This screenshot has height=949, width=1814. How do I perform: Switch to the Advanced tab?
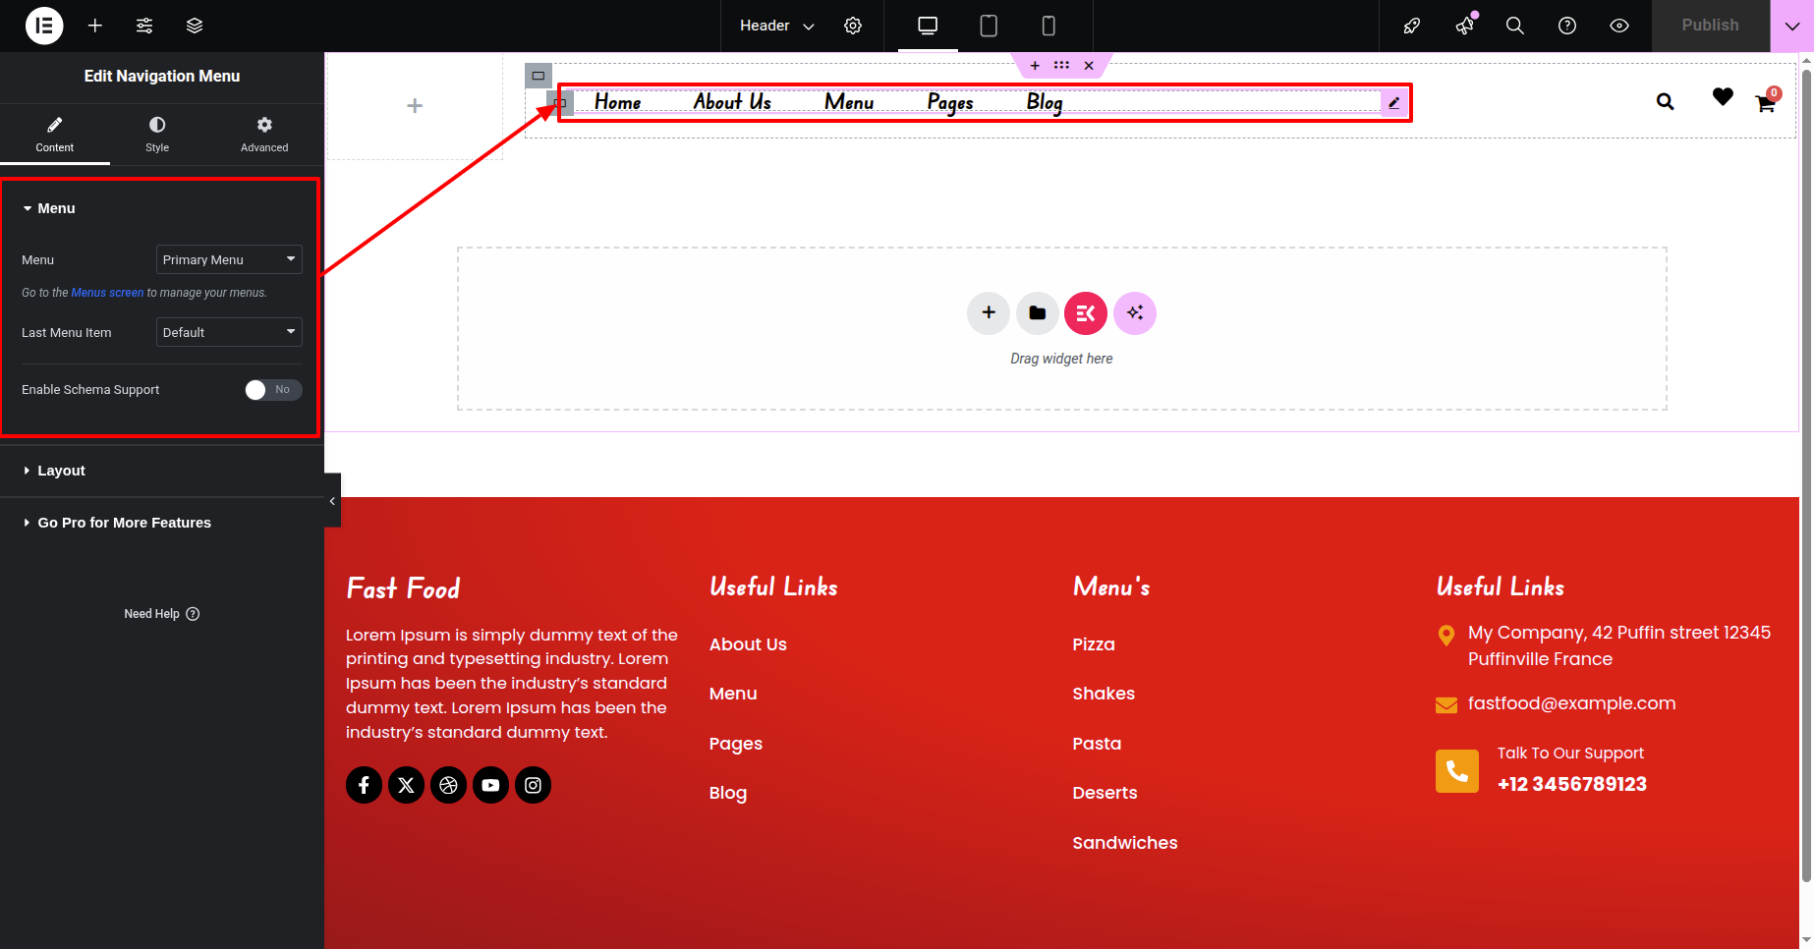click(x=264, y=135)
